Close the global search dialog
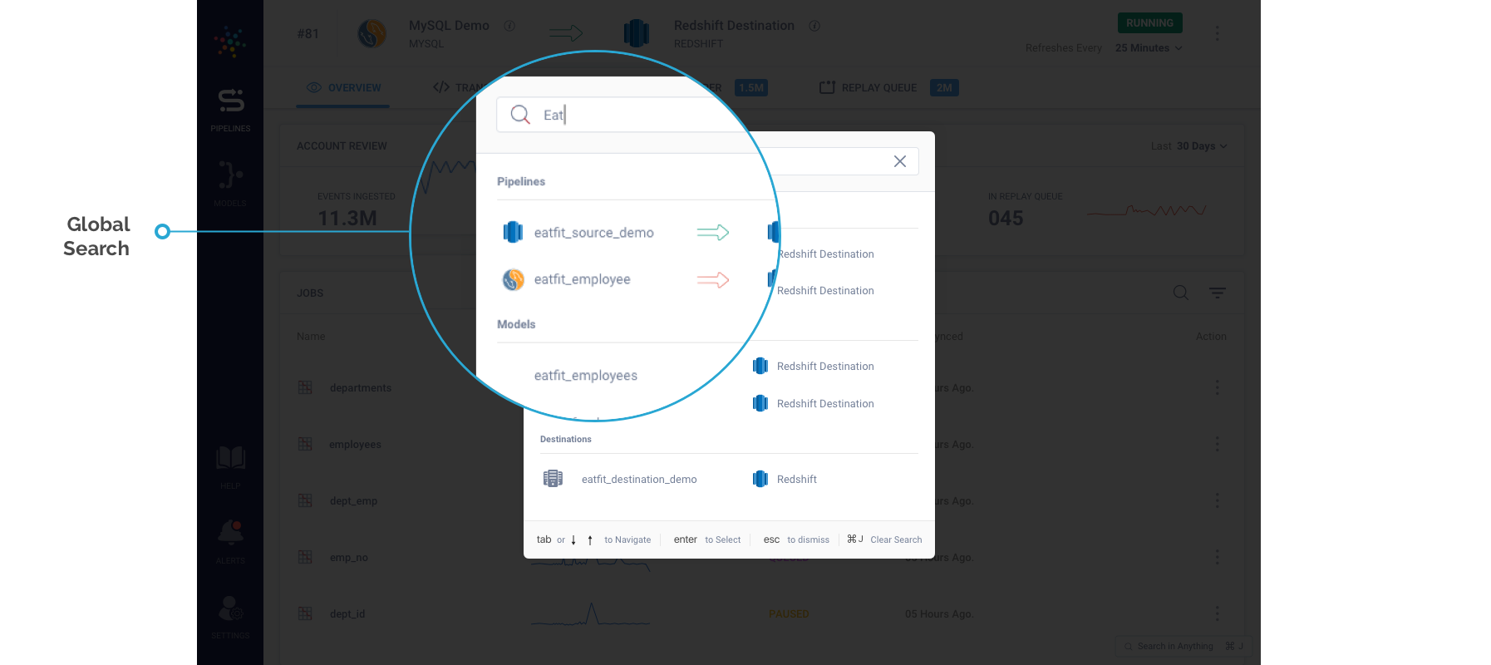 point(899,161)
